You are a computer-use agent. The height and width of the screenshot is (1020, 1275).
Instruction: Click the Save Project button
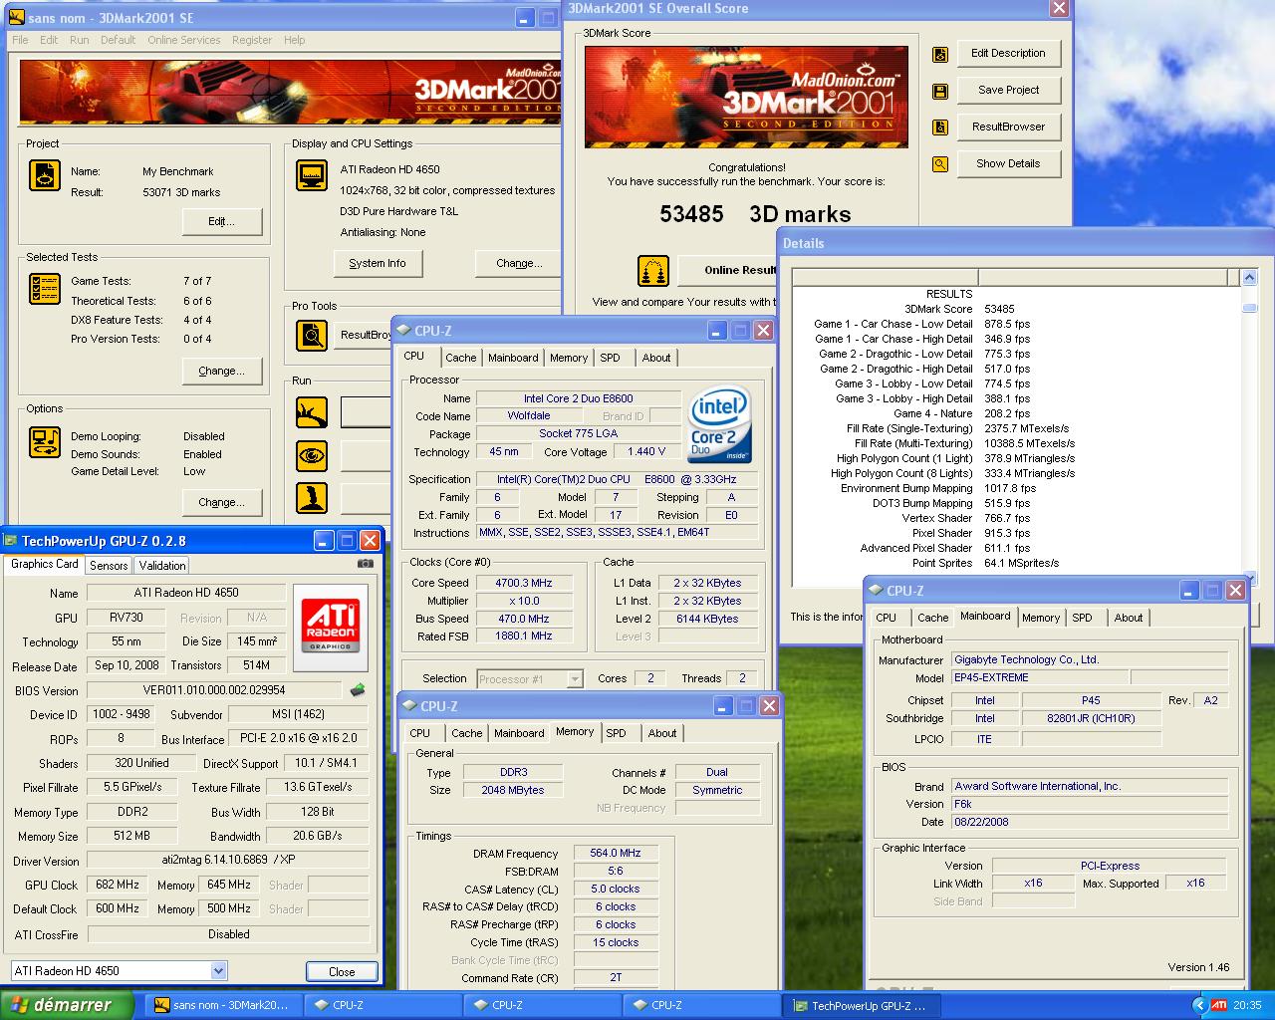[1009, 91]
